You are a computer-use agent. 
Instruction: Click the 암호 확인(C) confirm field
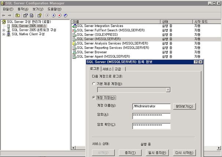click(x=152, y=126)
